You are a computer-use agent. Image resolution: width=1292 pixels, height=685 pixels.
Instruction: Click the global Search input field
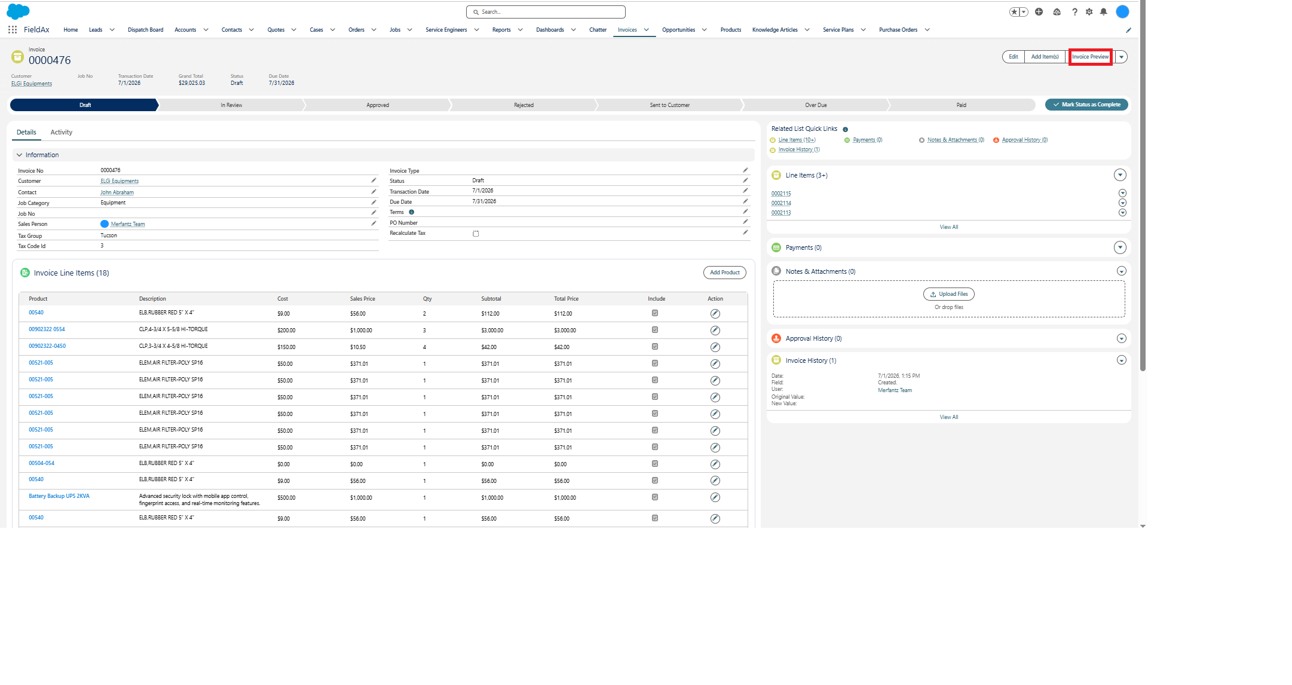click(x=546, y=12)
